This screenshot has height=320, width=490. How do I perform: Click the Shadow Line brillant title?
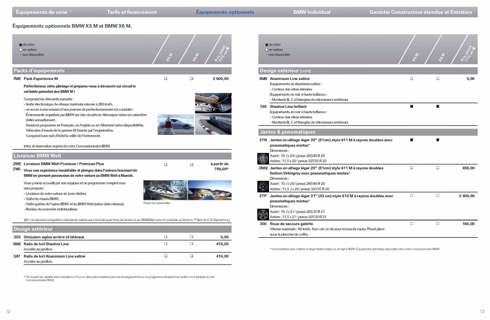click(x=288, y=106)
